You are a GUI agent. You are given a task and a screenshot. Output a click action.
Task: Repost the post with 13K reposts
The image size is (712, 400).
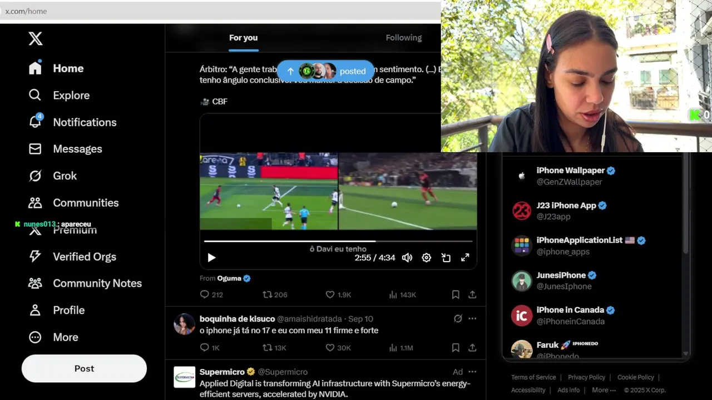tap(274, 348)
